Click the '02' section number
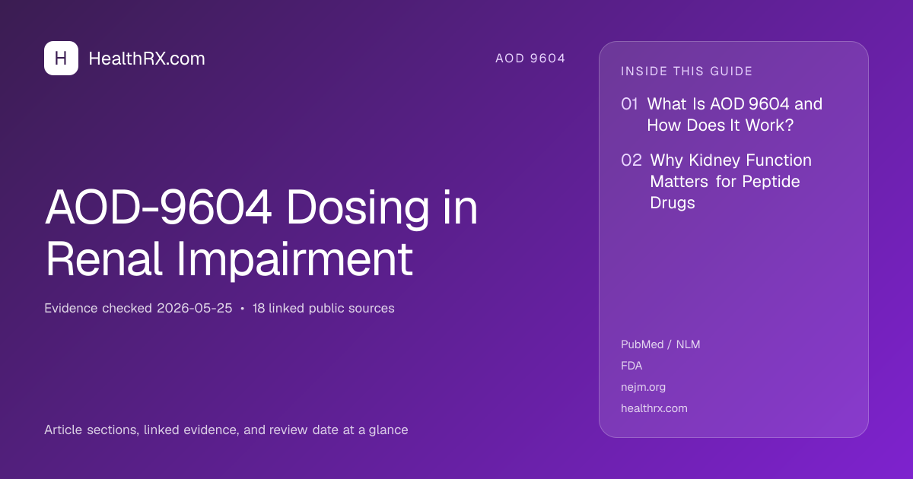The height and width of the screenshot is (479, 913). click(631, 160)
